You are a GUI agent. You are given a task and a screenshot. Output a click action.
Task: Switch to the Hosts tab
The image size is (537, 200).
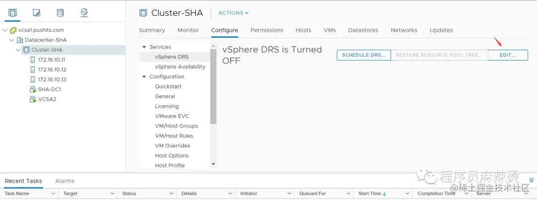(303, 30)
